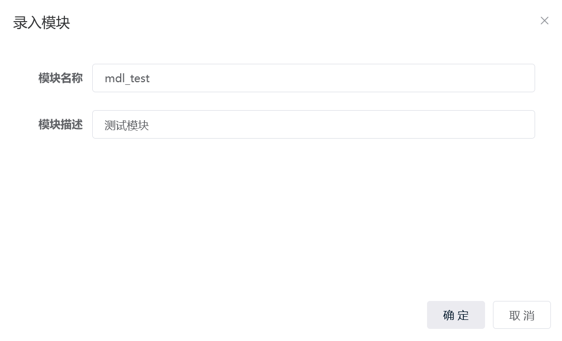Click the 模块名称 label
This screenshot has height=341, width=562.
point(60,78)
